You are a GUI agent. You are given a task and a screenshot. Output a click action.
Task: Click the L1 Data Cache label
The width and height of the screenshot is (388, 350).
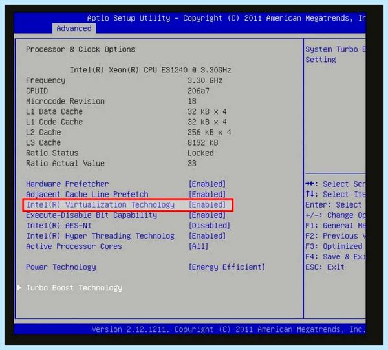[x=54, y=112]
